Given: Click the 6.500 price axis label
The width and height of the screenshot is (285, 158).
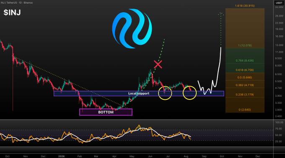Looking at the screenshot, I should coord(279,74).
